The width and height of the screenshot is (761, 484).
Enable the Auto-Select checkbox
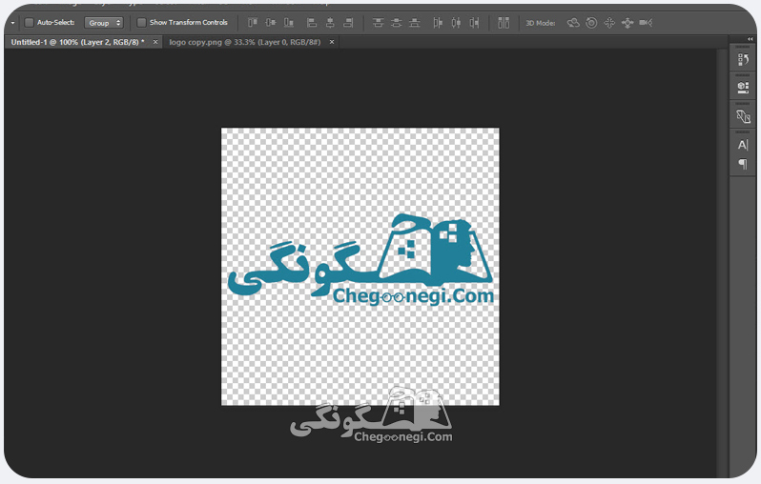(30, 22)
